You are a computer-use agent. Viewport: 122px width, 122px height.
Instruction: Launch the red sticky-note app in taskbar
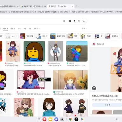pos(44,119)
